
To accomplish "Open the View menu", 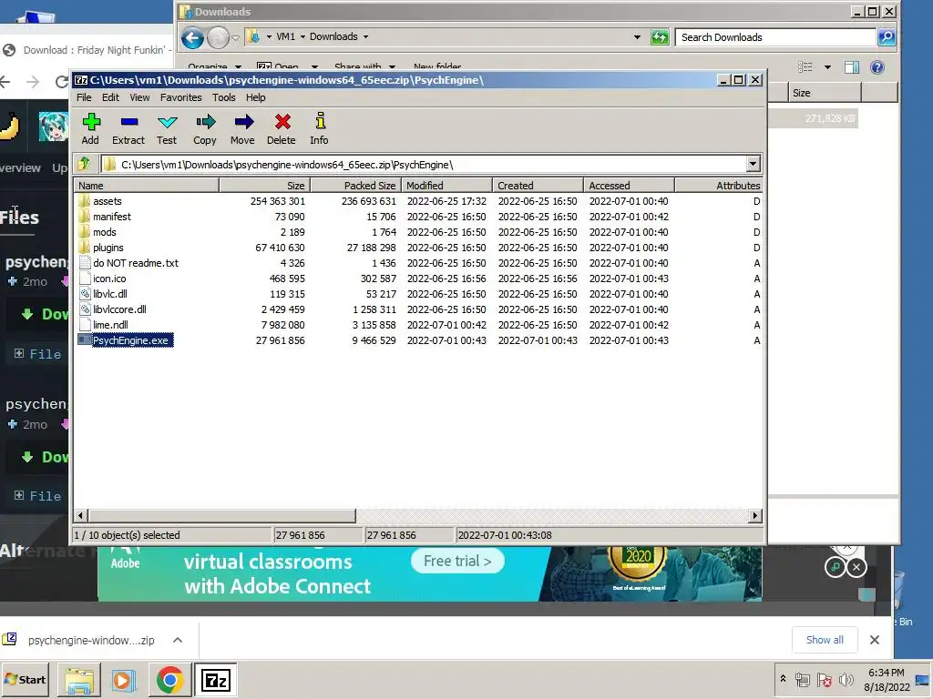I will tap(139, 97).
